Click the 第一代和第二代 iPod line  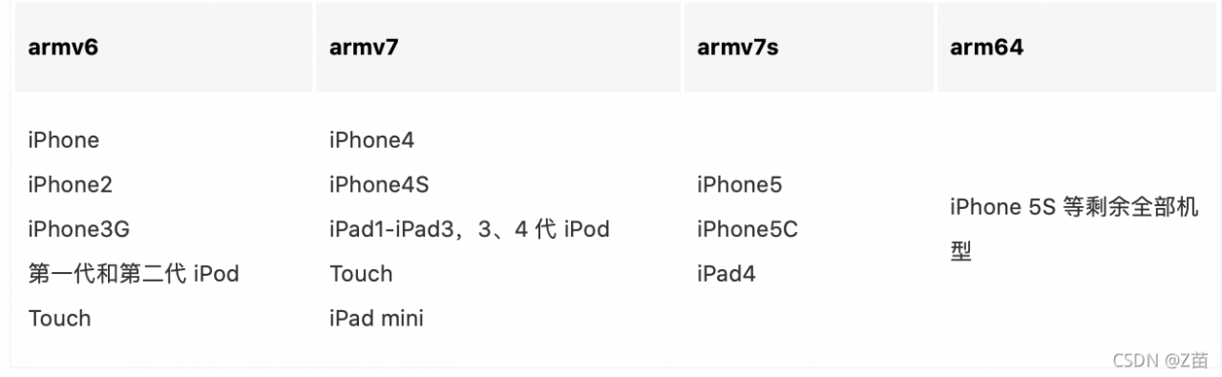[134, 274]
